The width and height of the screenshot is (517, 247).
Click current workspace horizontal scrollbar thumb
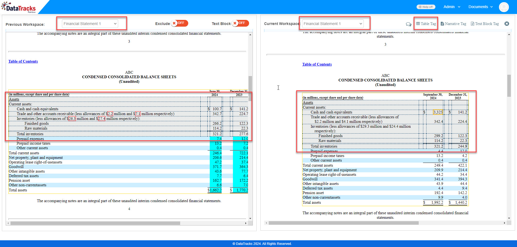tap(344, 223)
